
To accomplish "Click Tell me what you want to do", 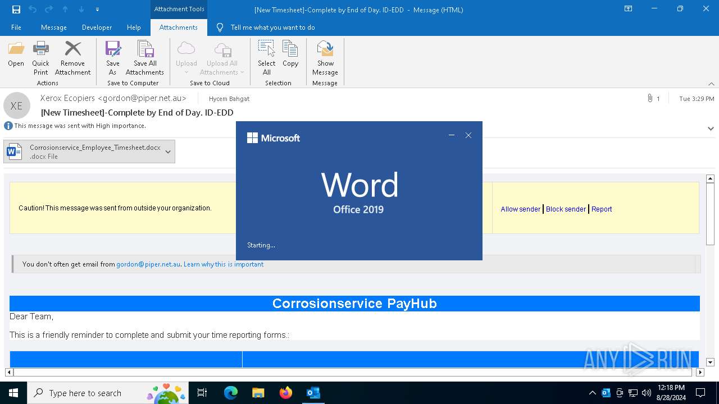I will (272, 27).
